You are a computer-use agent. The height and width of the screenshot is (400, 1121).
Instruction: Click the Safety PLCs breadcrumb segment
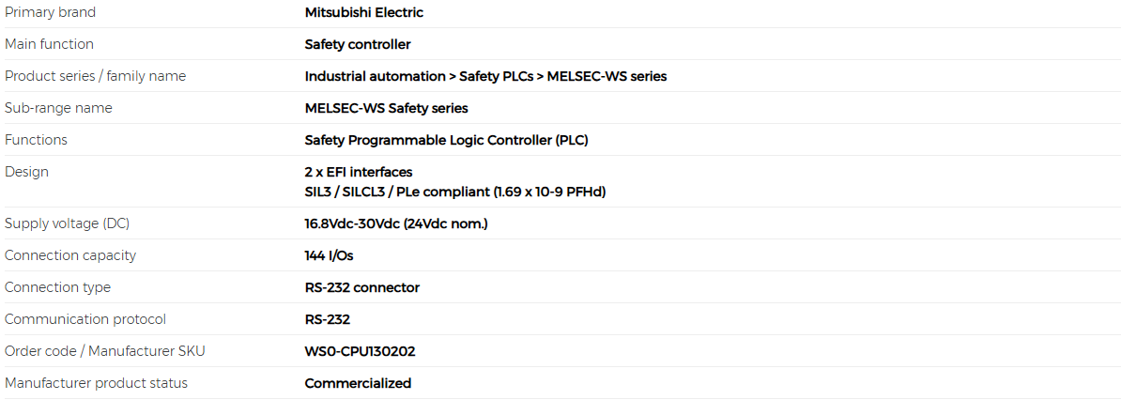click(497, 76)
